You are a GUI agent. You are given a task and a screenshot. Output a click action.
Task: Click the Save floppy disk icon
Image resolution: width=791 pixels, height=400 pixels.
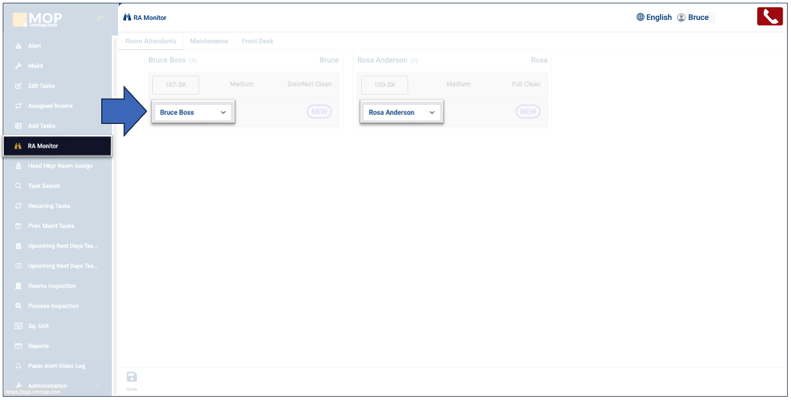132,377
